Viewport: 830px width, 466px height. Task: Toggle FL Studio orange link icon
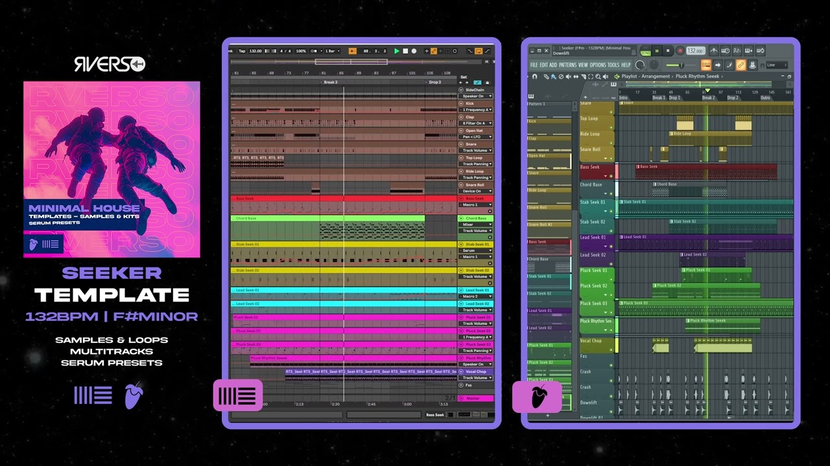tap(741, 65)
